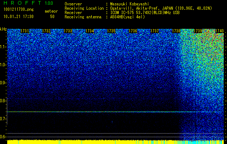Click the 1739 time marker
227x144 pixels.
pyautogui.click(x=198, y=31)
